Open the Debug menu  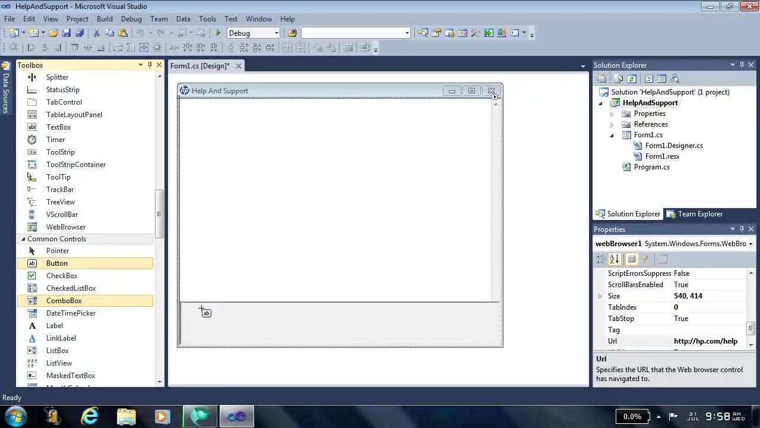[131, 19]
